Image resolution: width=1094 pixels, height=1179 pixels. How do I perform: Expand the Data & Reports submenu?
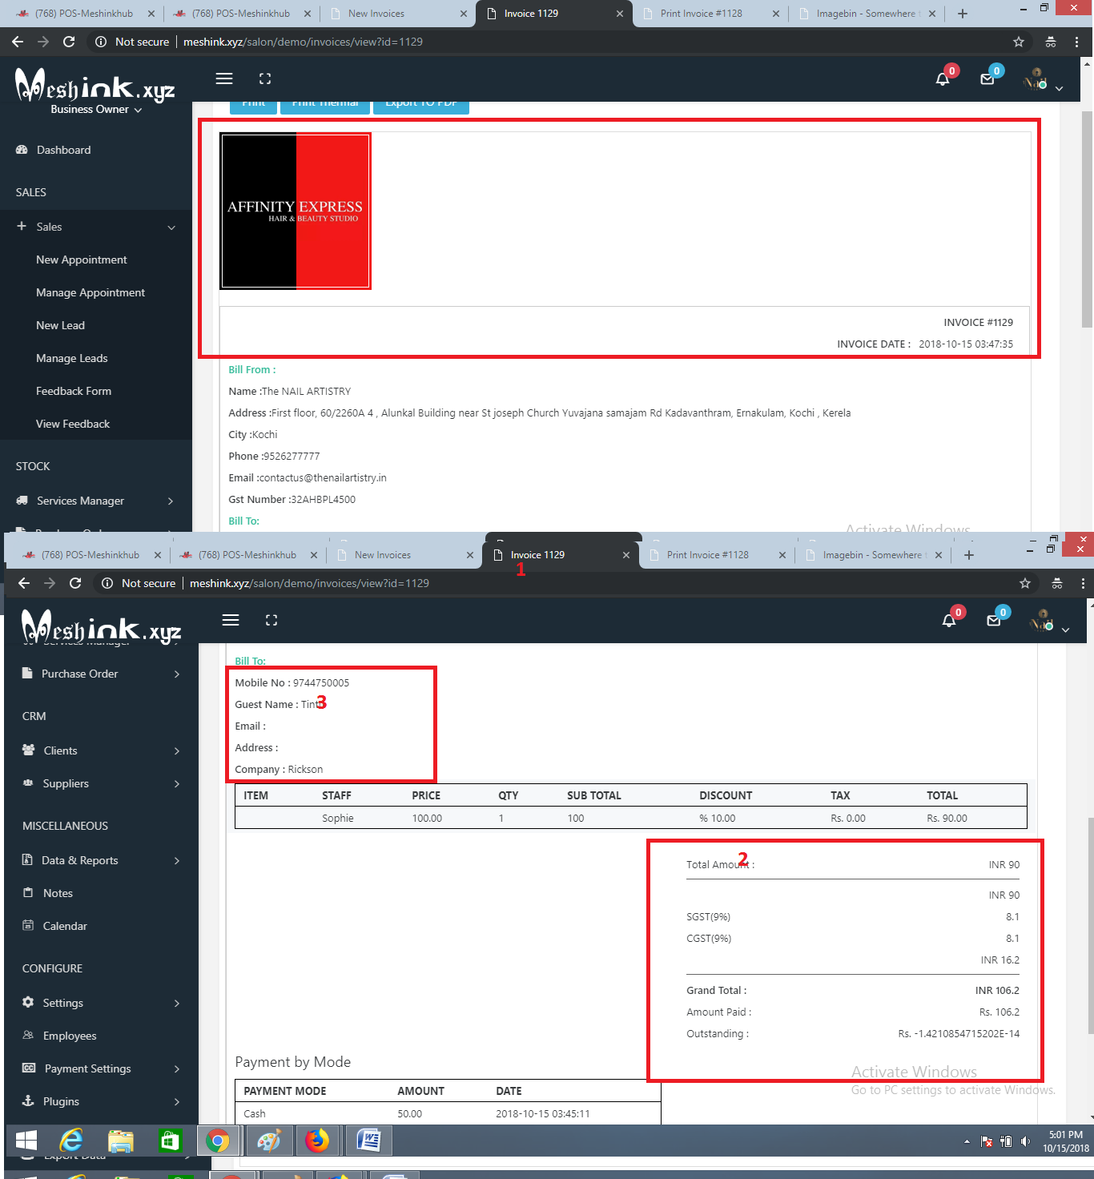point(177,861)
